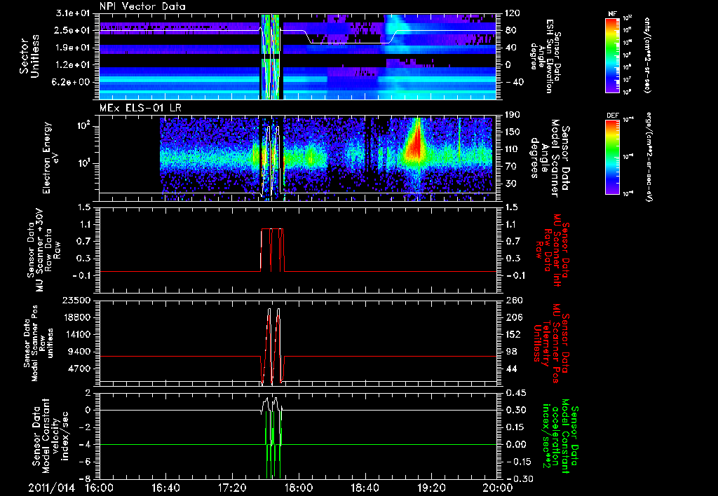This screenshot has width=718, height=496.
Task: Click the "150" scanner angle tick
Action: (x=513, y=132)
